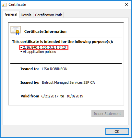Click the 'Valid from' label
132x138 pixels.
(x=30, y=96)
